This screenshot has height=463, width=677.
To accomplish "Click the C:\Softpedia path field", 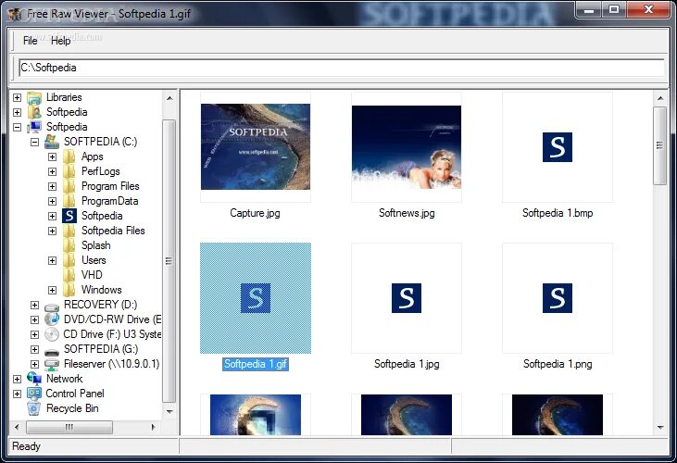I will click(x=341, y=68).
